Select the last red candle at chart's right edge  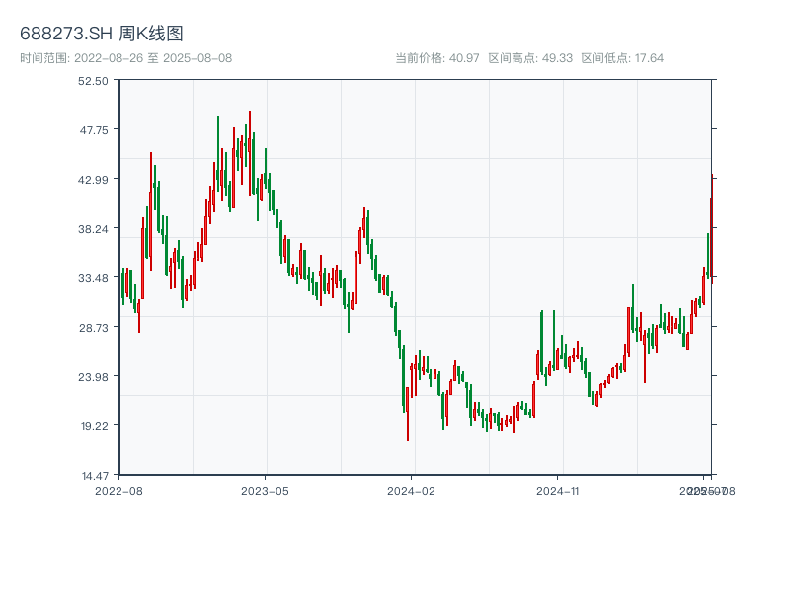point(711,229)
